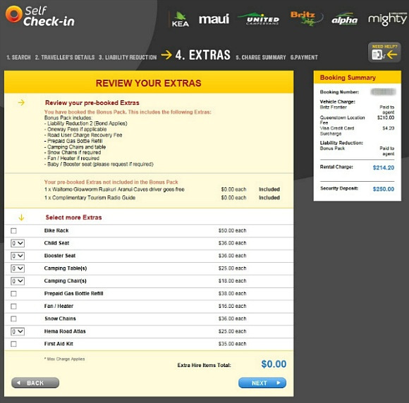Jump to step 5 Charge Summary
The height and width of the screenshot is (403, 409).
pyautogui.click(x=261, y=57)
